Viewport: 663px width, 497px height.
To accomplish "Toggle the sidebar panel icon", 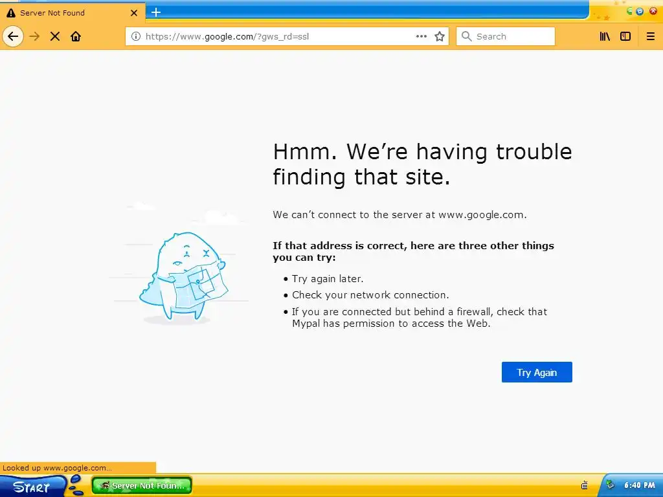I will click(x=625, y=36).
